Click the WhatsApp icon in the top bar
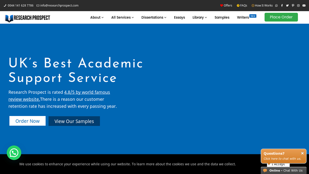Screen dimensions: 309x174 pyautogui.click(x=276, y=6)
